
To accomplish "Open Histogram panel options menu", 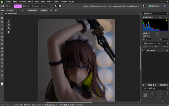I will (x=168, y=14).
